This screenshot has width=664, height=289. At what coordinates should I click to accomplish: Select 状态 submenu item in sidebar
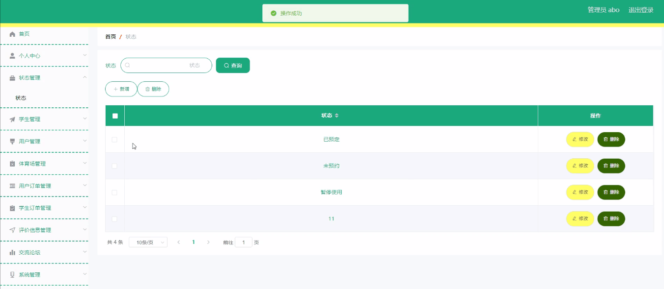tap(21, 97)
